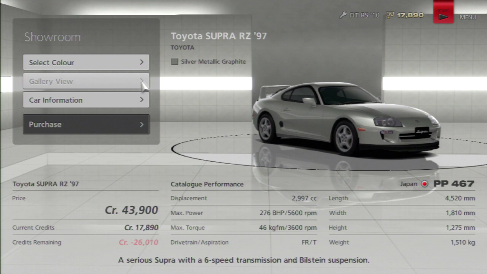Screen dimensions: 487x274
Task: Click the Drivetrain/Aspiration value 'FR/T'
Action: tap(309, 242)
